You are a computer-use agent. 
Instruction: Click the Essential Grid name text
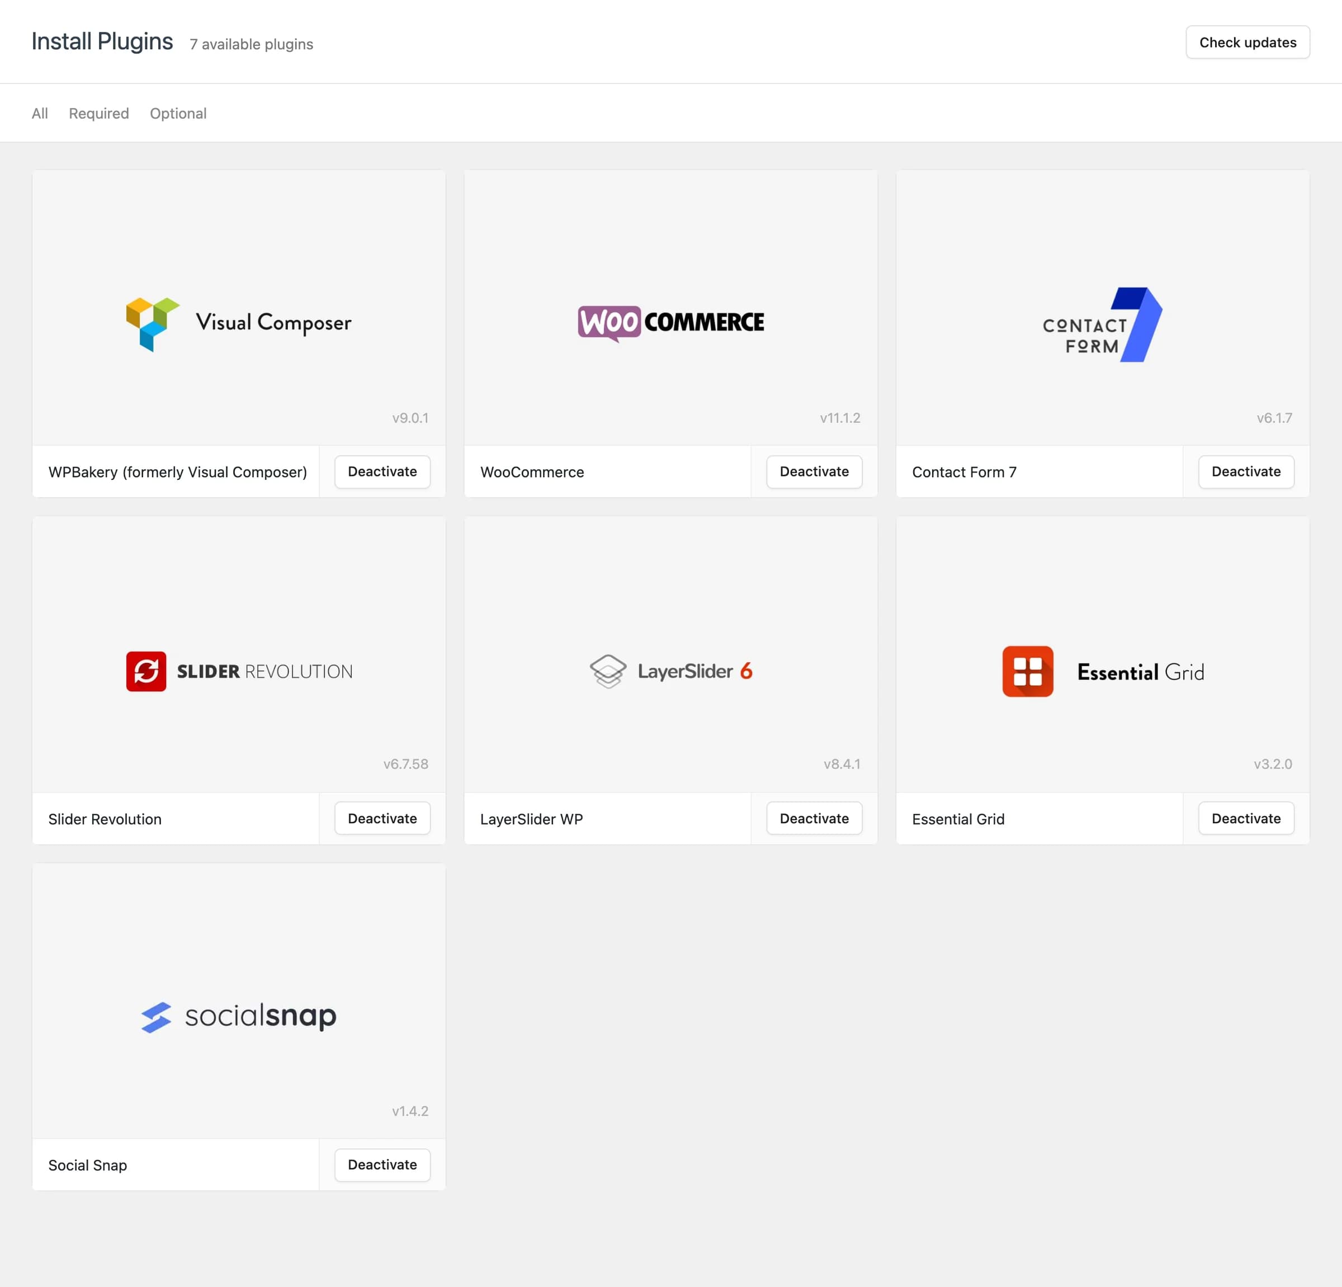coord(958,819)
